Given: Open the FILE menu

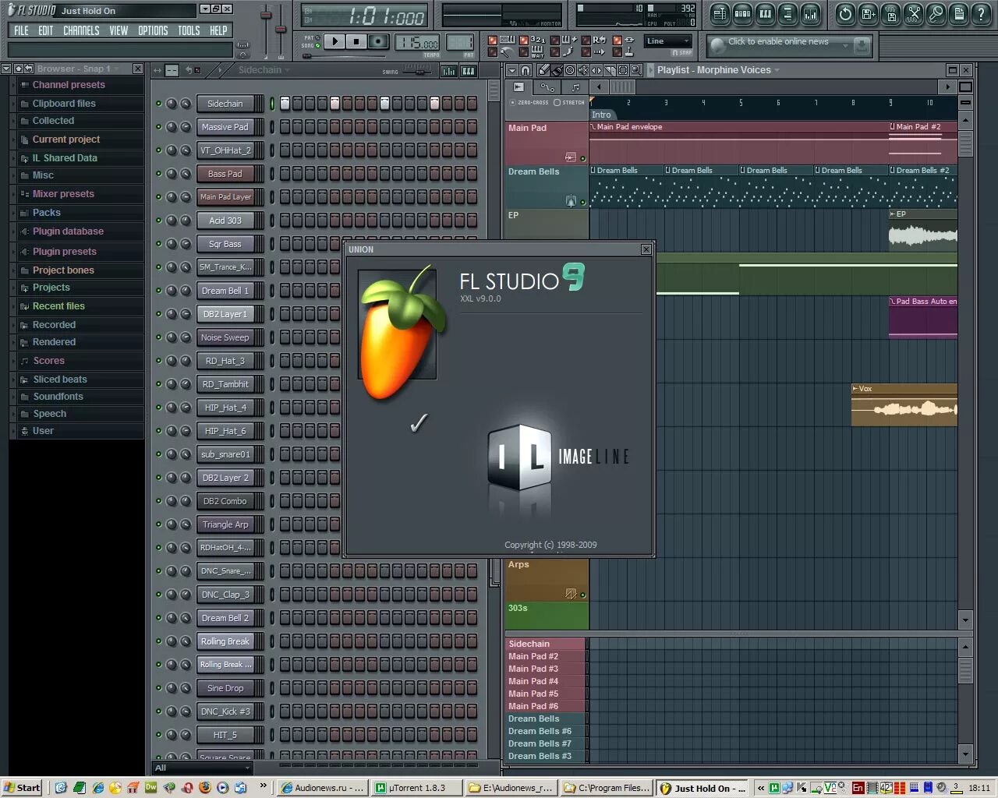Looking at the screenshot, I should [21, 30].
